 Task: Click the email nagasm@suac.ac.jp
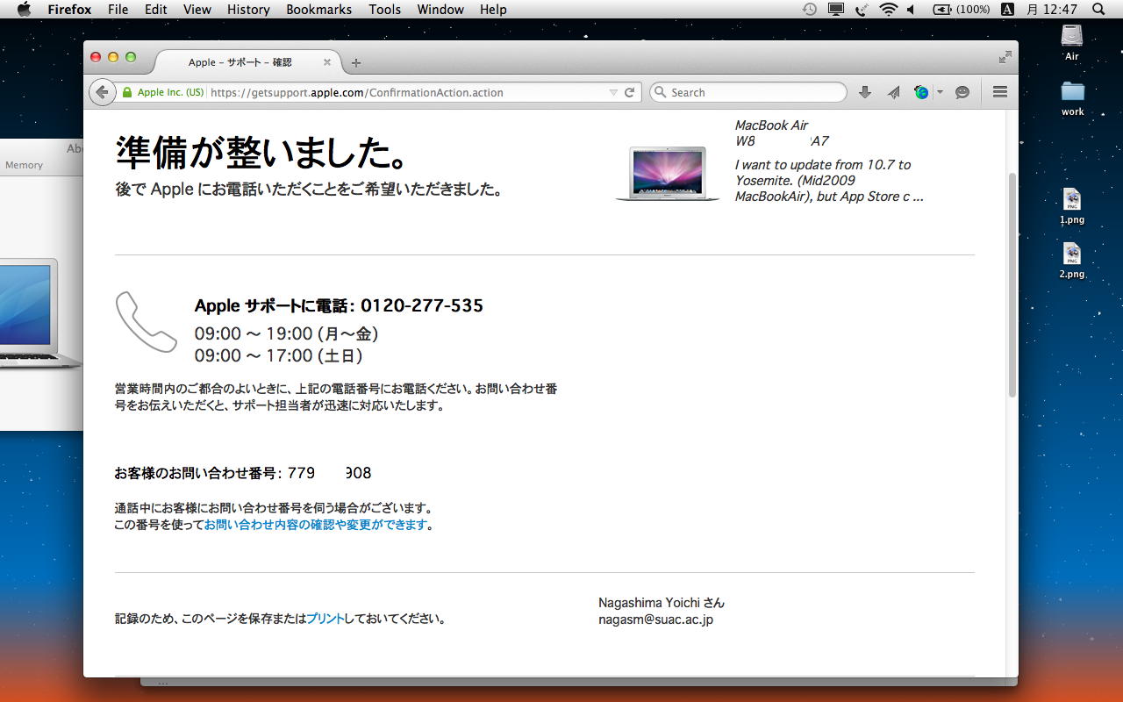tap(655, 620)
